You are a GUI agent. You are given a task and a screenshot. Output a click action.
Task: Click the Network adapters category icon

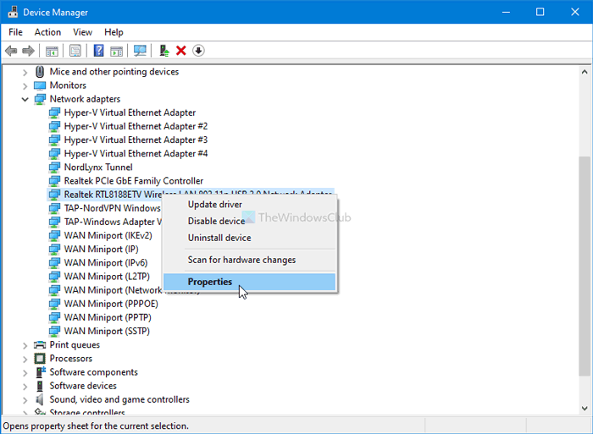40,99
